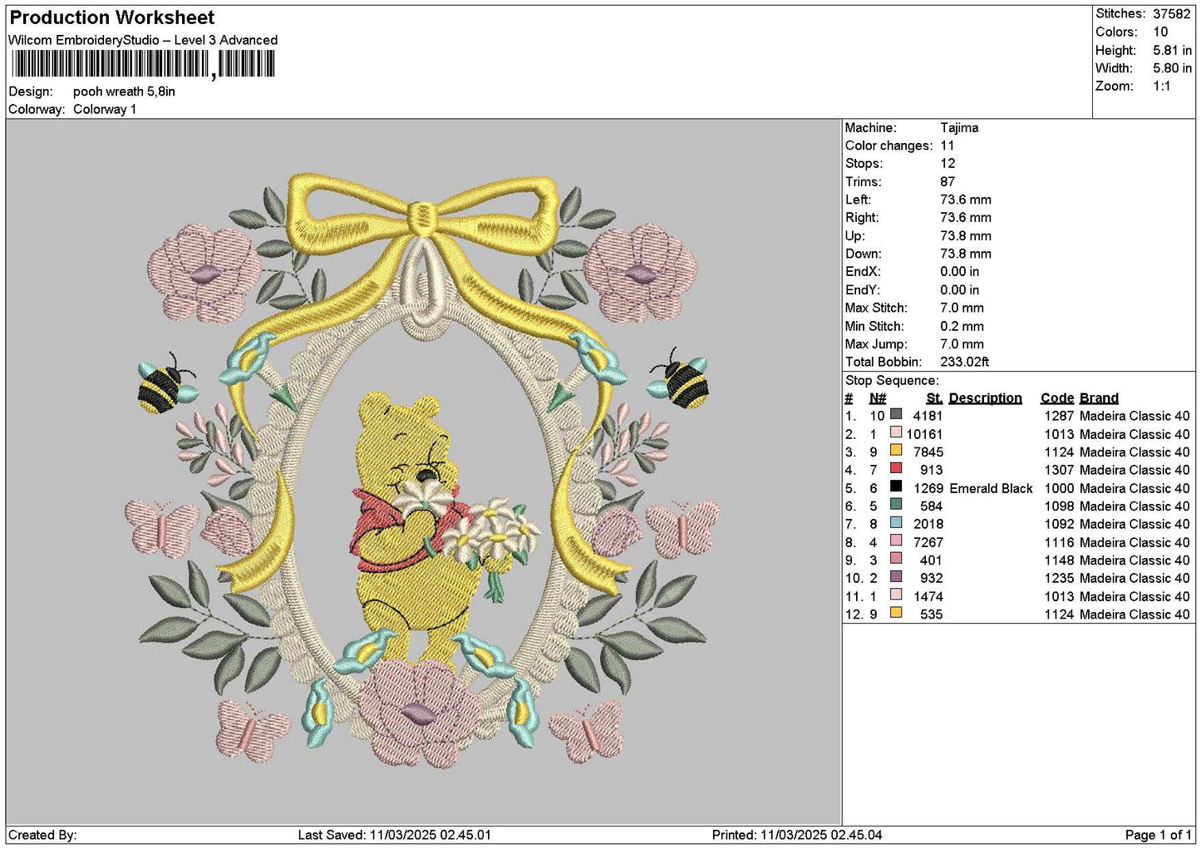Screen dimensions: 1201x849
Task: Click the Page 1 of 1 indicator
Action: [1159, 835]
